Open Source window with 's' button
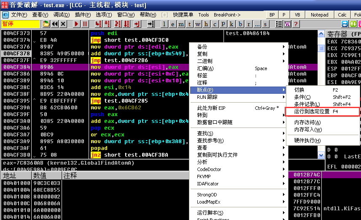Viewport: 361px width, 220px height. (x=265, y=24)
